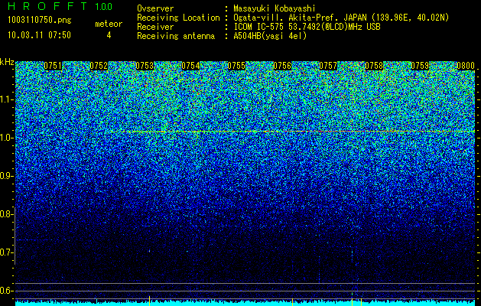The height and width of the screenshot is (306, 481).
Task: Click the 0758 time tick label
Action: click(x=374, y=66)
